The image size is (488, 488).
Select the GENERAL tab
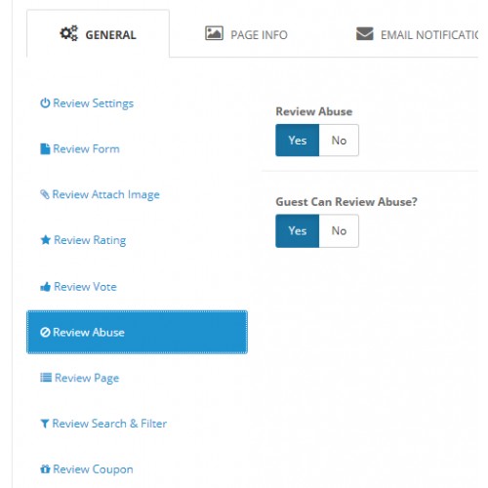pyautogui.click(x=98, y=33)
